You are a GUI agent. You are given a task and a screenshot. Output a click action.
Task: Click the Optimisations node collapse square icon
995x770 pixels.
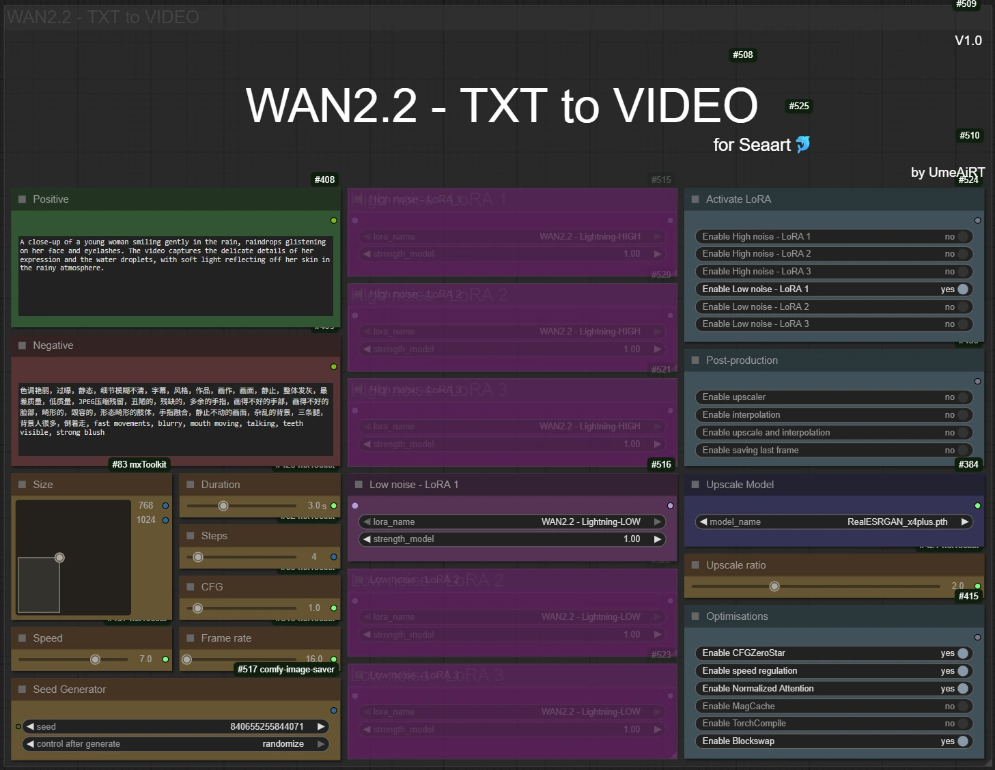[x=695, y=616]
